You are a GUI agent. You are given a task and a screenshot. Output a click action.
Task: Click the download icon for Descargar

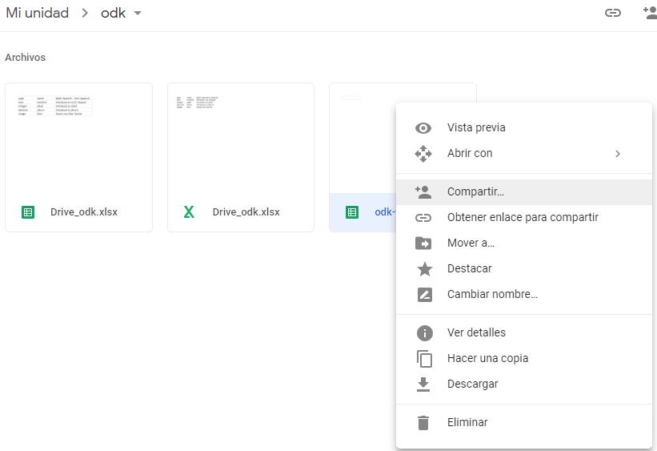point(423,385)
